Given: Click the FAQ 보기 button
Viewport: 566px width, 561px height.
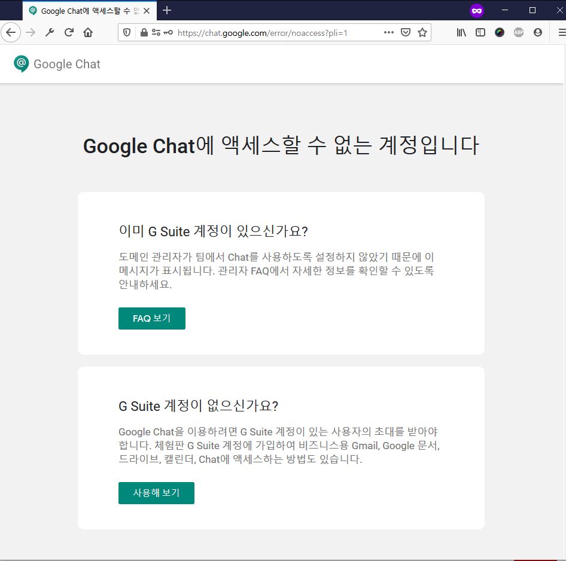Looking at the screenshot, I should pyautogui.click(x=152, y=318).
